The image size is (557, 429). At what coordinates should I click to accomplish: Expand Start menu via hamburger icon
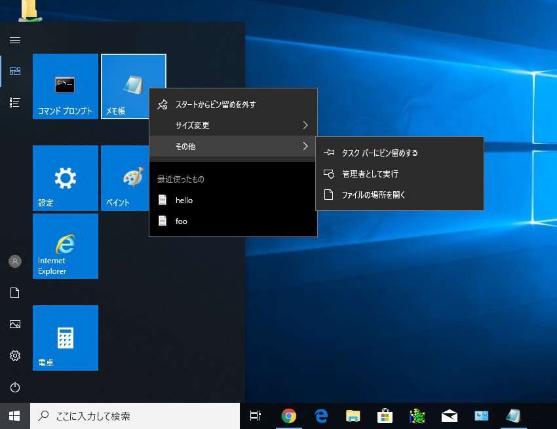click(x=14, y=40)
